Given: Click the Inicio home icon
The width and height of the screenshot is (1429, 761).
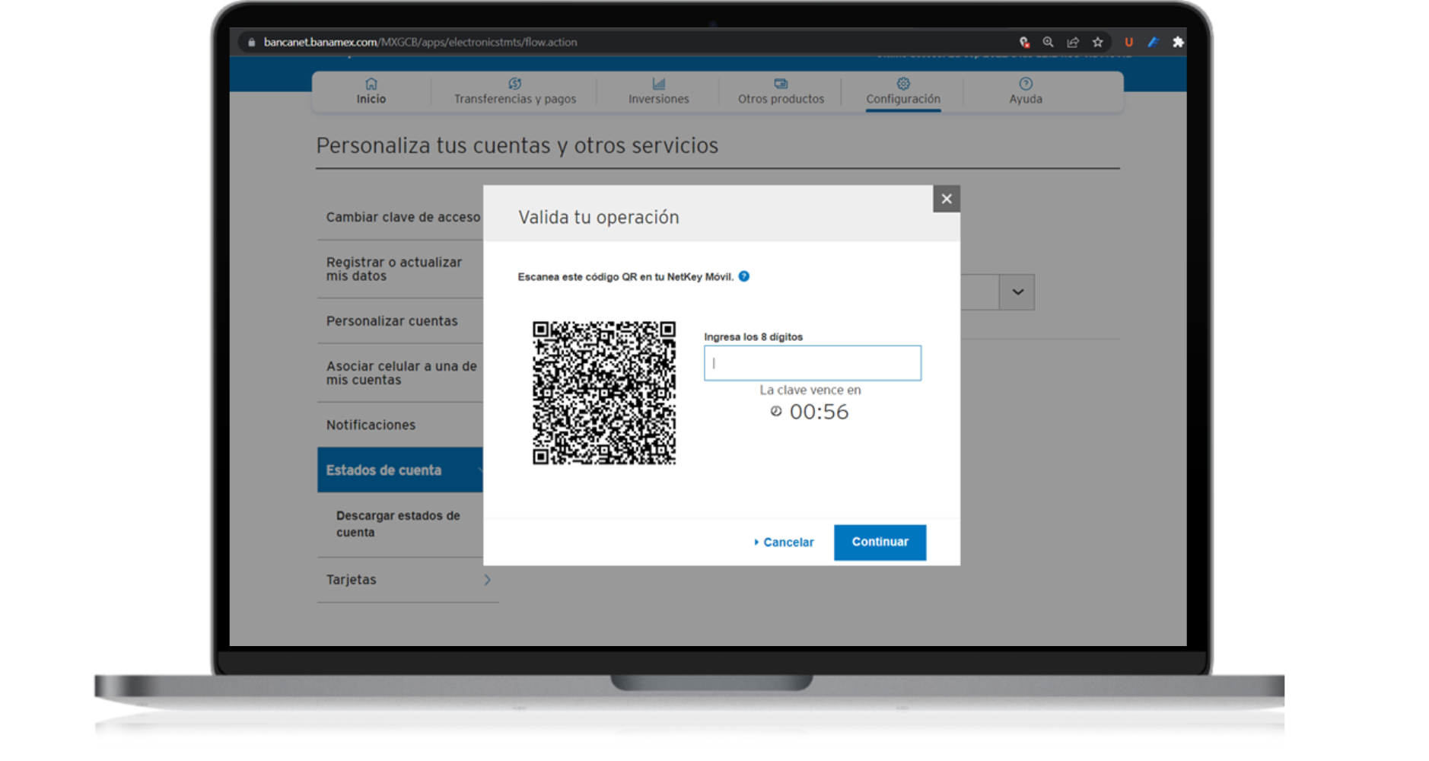Looking at the screenshot, I should coord(371,84).
